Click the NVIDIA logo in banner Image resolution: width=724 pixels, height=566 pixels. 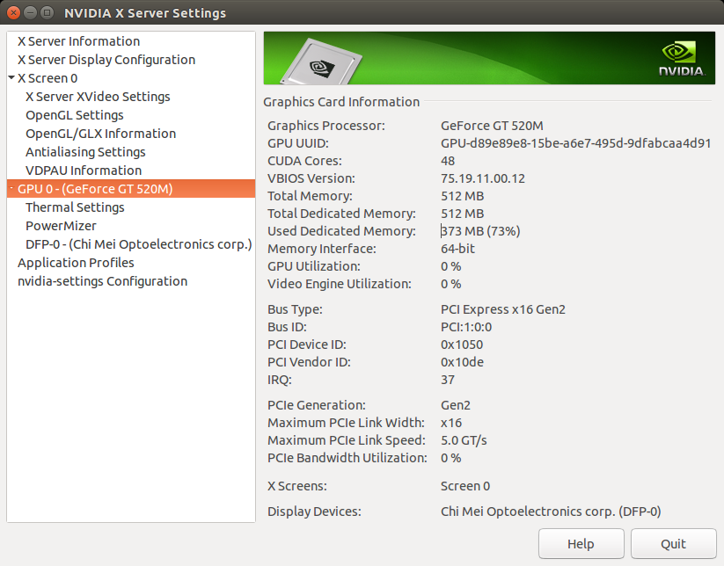pos(682,59)
